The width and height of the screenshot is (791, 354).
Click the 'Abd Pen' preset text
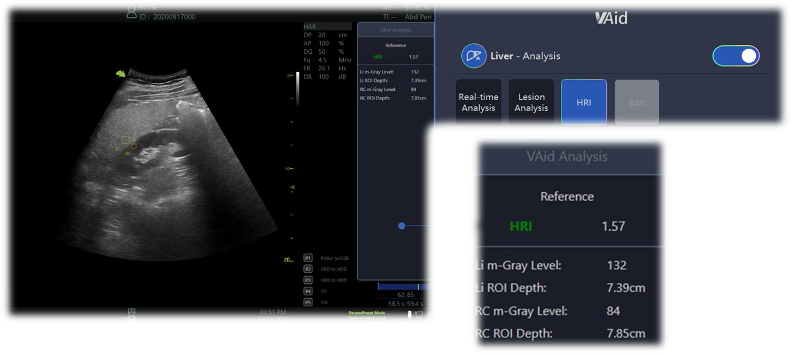418,17
